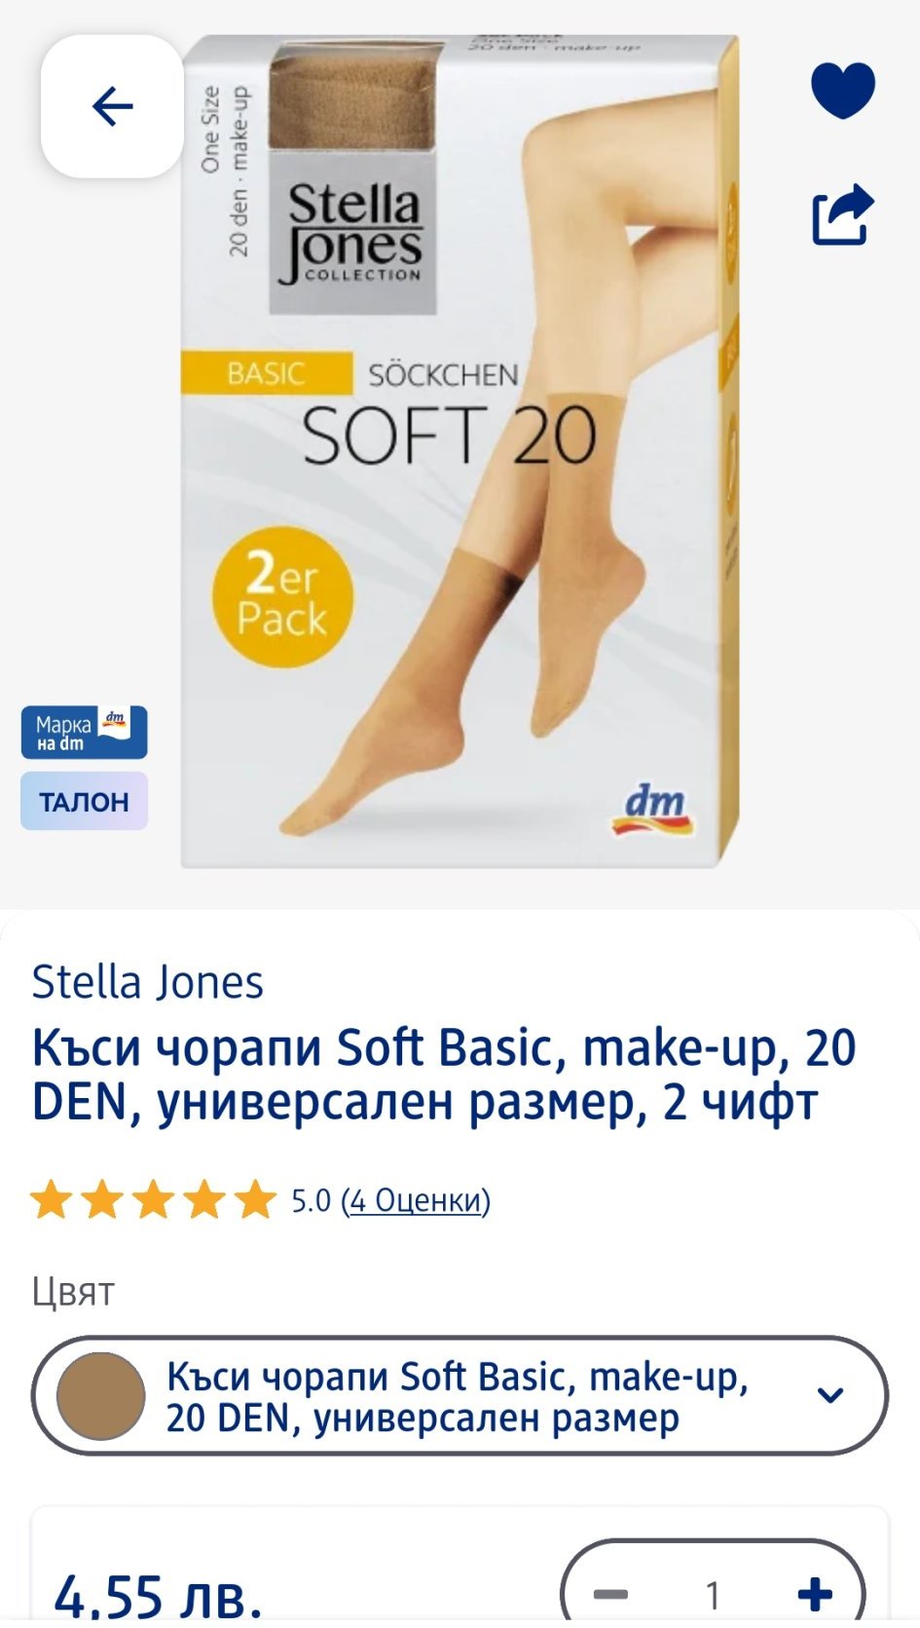The height and width of the screenshot is (1628, 920).
Task: Decrease quantity with minus button
Action: pyautogui.click(x=611, y=1595)
